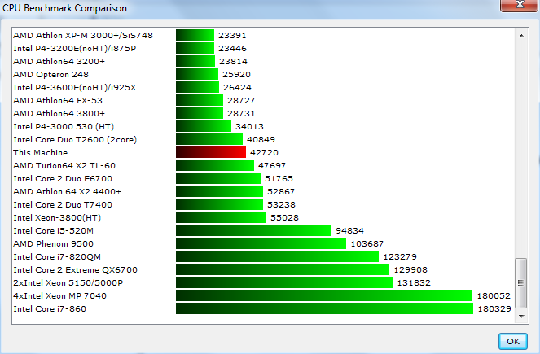This screenshot has height=354, width=540.
Task: Click the OK button
Action: pos(513,341)
